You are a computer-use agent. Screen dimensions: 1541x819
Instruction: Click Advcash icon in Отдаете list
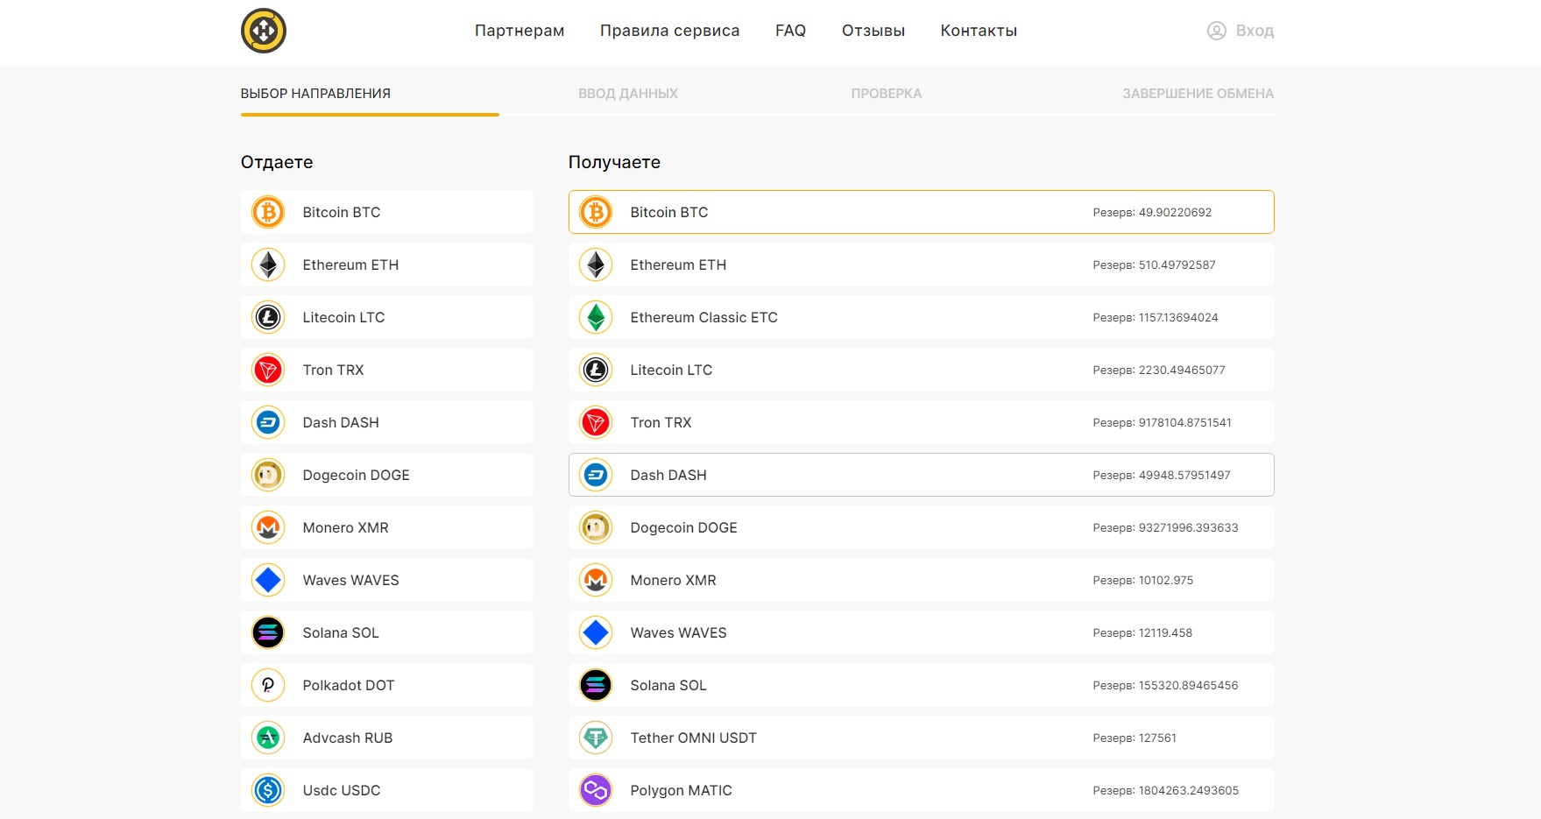coord(268,738)
